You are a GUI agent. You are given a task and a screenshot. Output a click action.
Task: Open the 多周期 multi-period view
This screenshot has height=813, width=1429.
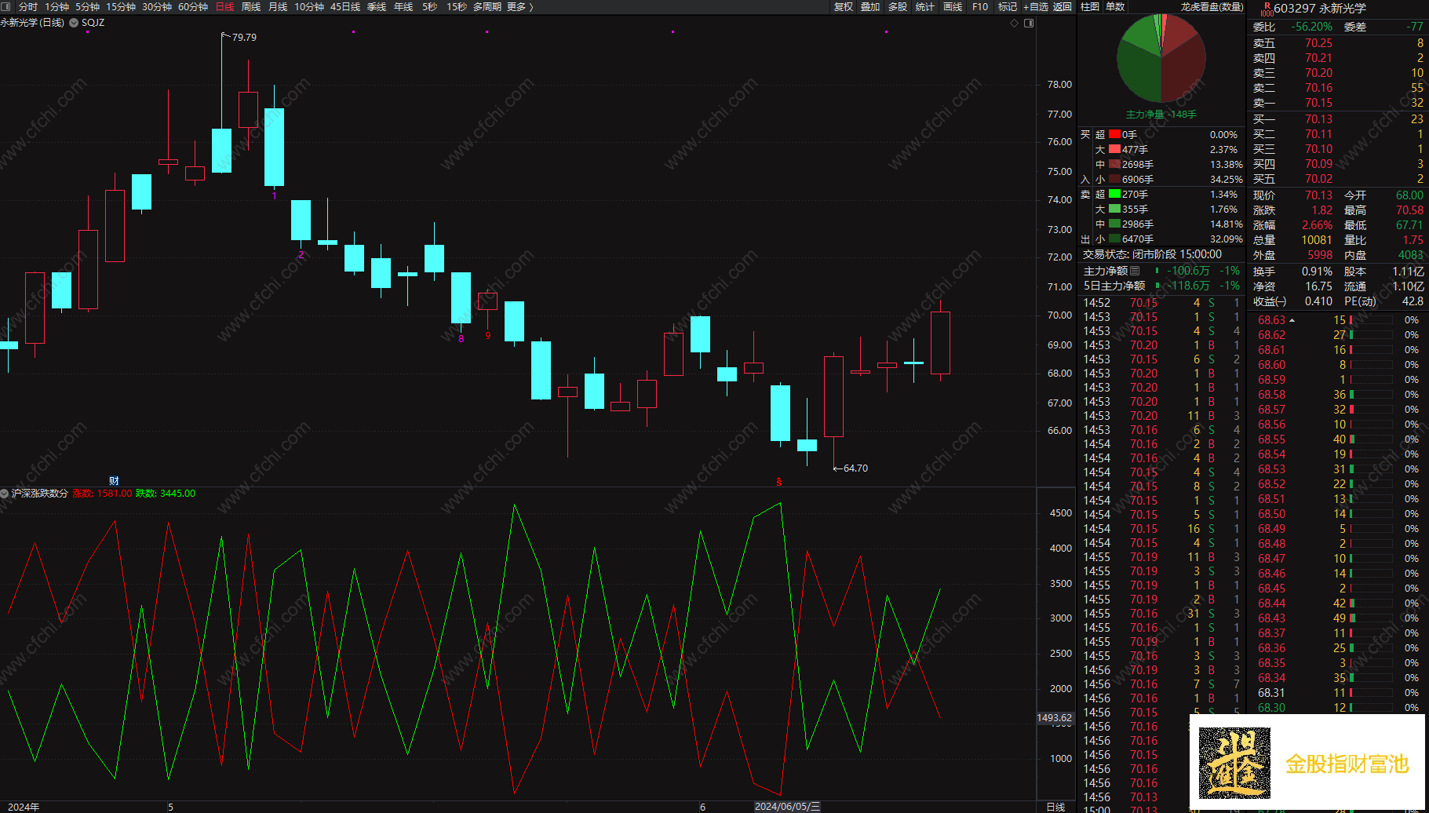click(487, 6)
